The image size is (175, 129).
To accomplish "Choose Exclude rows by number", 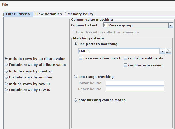I will [x=6, y=77].
